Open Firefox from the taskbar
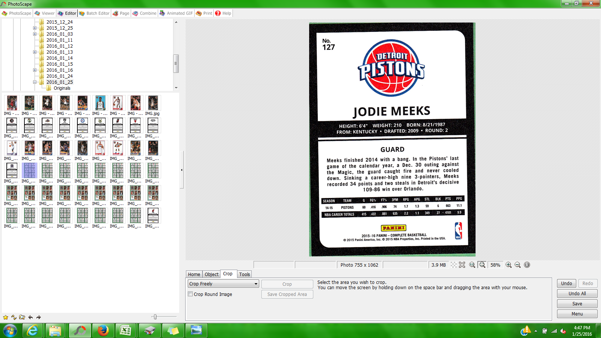Image resolution: width=601 pixels, height=338 pixels. click(x=103, y=330)
